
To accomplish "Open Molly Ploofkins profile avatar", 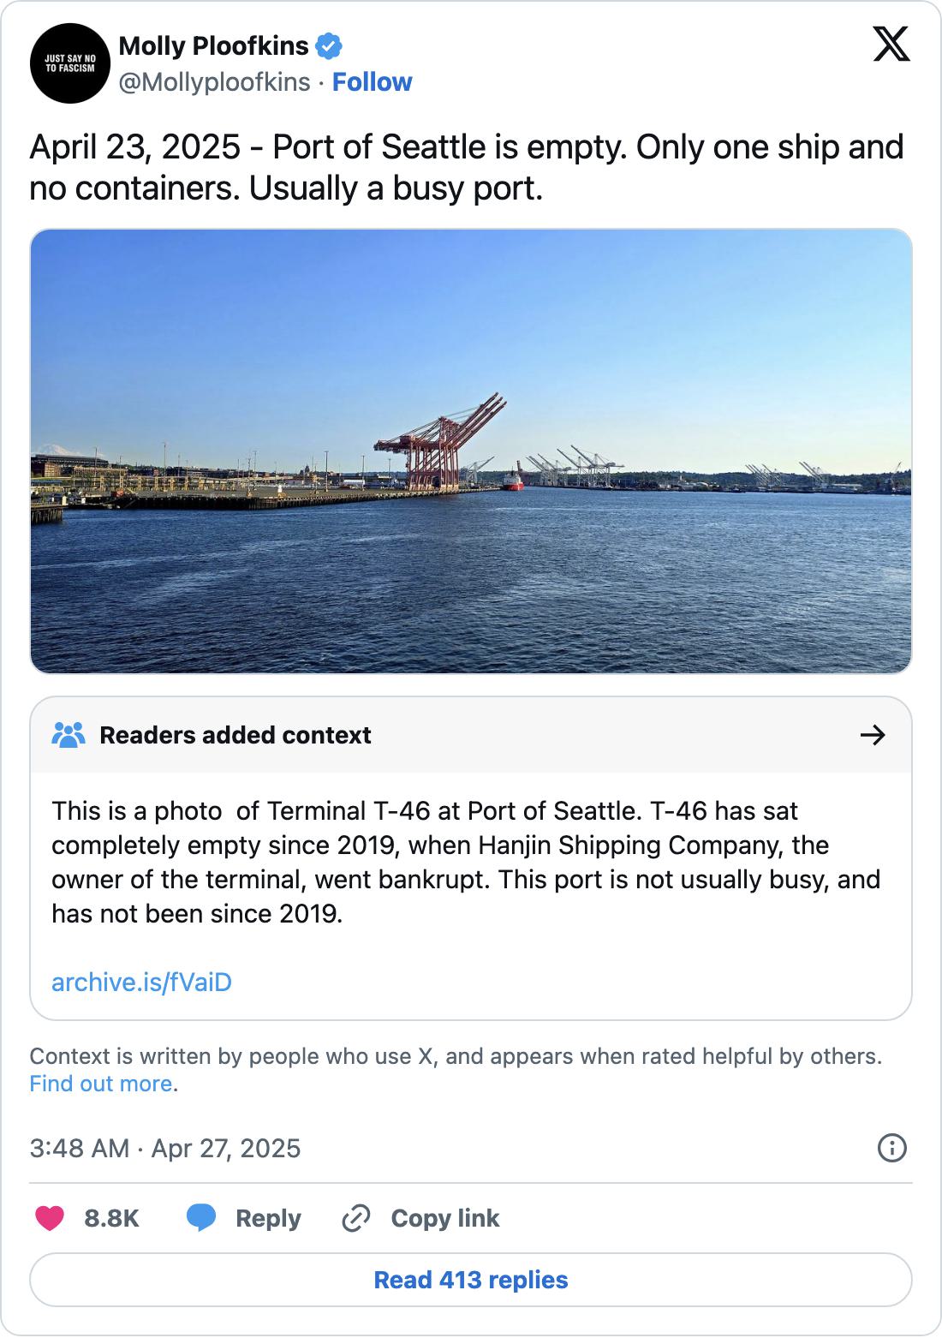I will click(x=70, y=63).
